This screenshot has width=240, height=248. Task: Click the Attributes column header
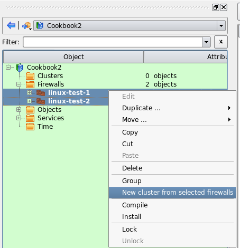(x=186, y=57)
